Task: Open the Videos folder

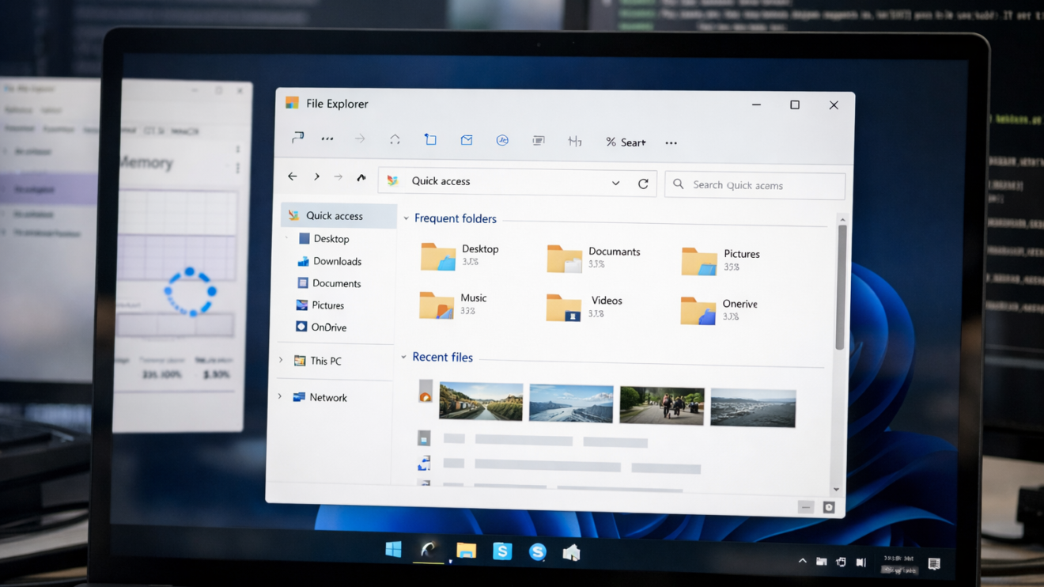Action: click(584, 307)
